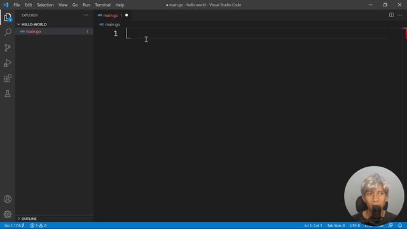Click the VS Code logo in title bar
The width and height of the screenshot is (407, 229).
(x=6, y=4)
